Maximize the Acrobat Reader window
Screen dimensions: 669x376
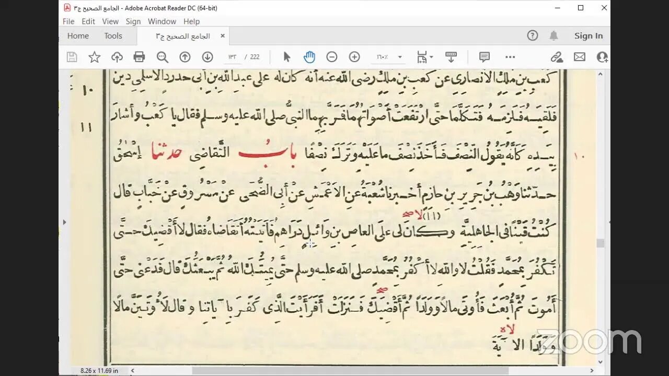click(x=580, y=8)
